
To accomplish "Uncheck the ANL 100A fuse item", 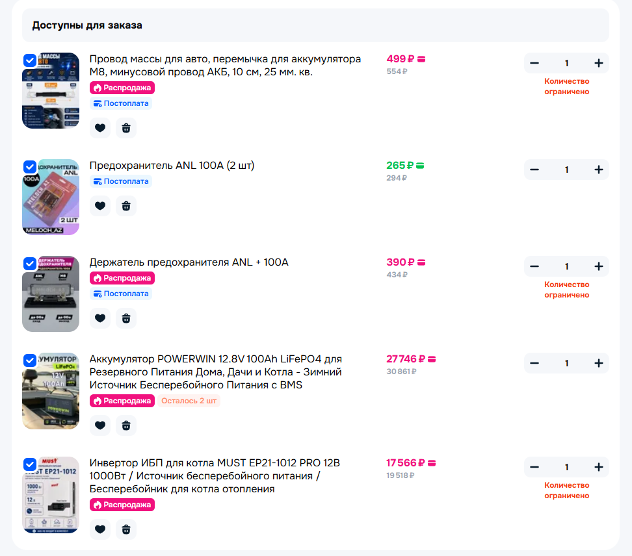I will (30, 167).
